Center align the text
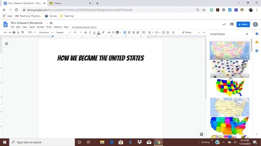Viewport: 261px width, 146px height. click(129, 32)
